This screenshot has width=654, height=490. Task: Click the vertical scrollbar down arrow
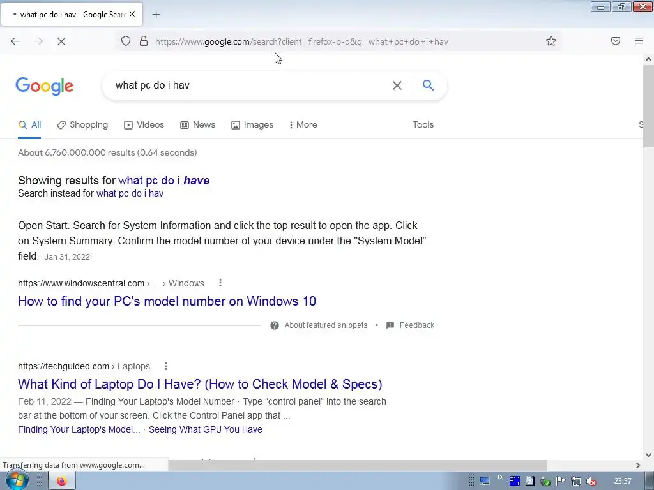648,454
